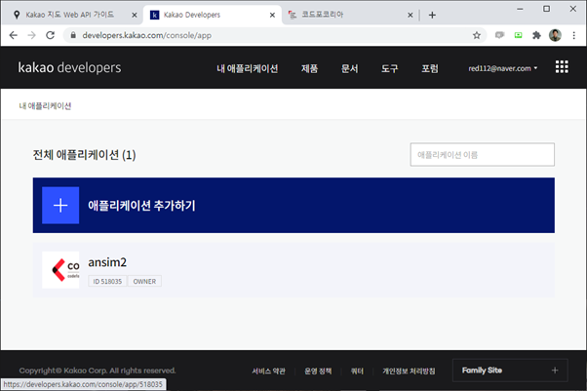The image size is (587, 391).
Task: Open the Chrome profile avatar
Action: (x=555, y=35)
